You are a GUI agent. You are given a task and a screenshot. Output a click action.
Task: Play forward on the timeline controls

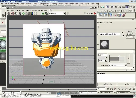tap(122, 89)
